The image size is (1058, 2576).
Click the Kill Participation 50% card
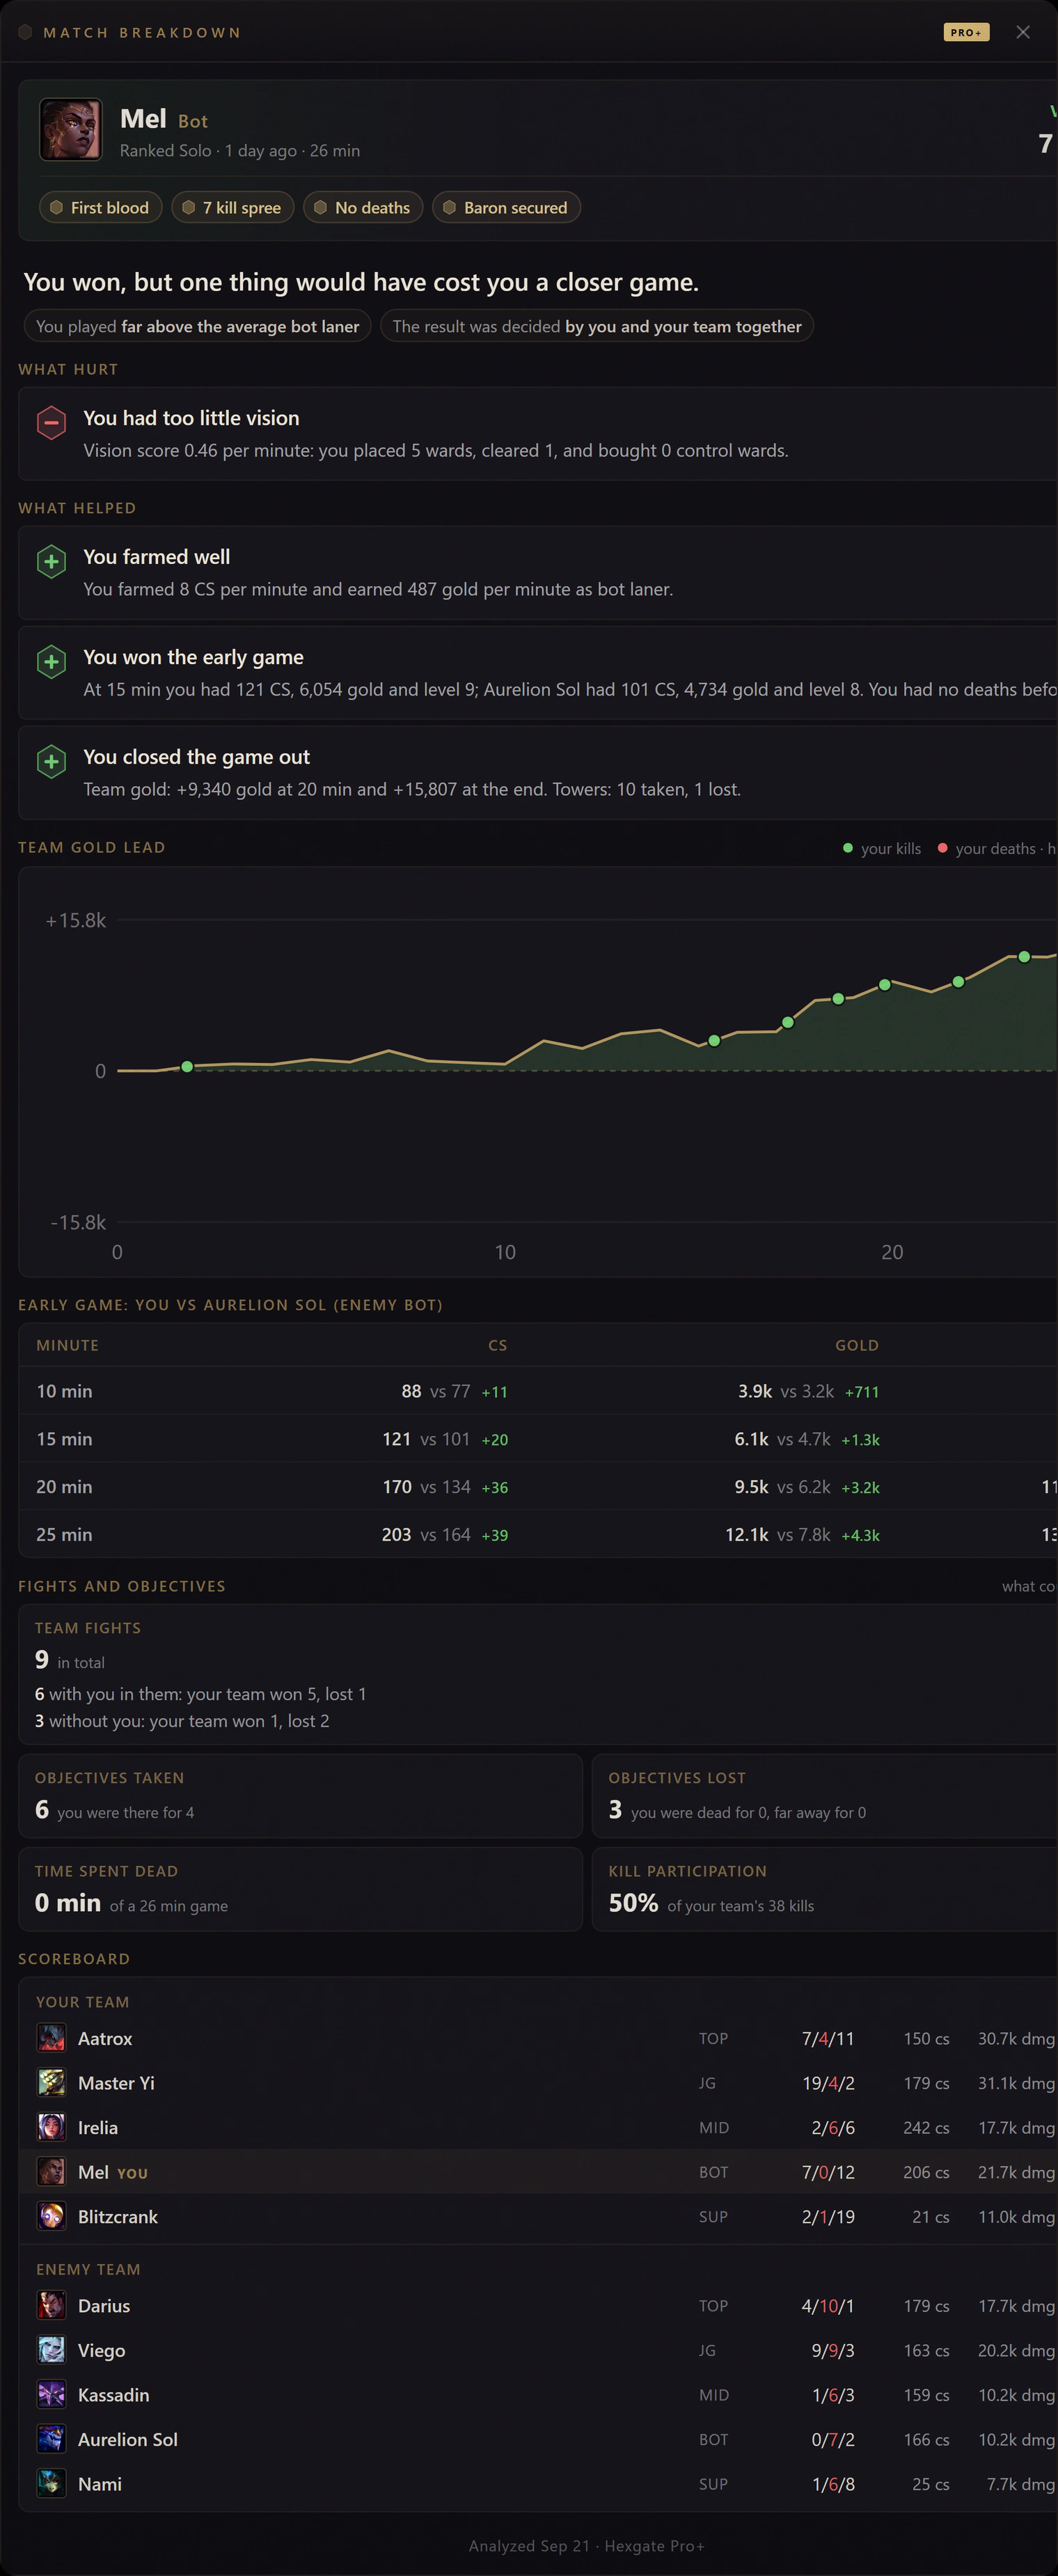click(x=825, y=1889)
